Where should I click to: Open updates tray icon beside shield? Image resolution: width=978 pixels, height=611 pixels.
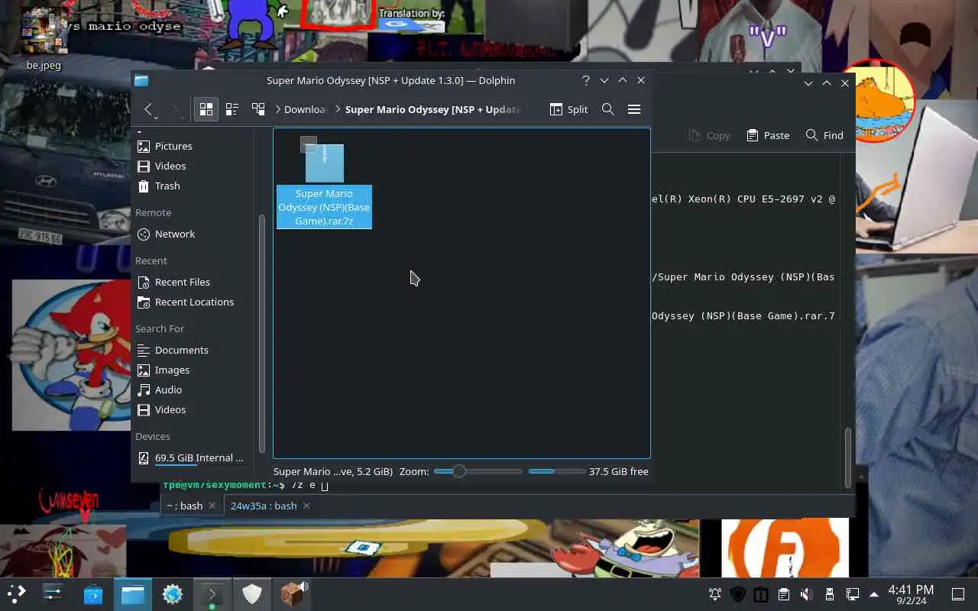tap(761, 594)
